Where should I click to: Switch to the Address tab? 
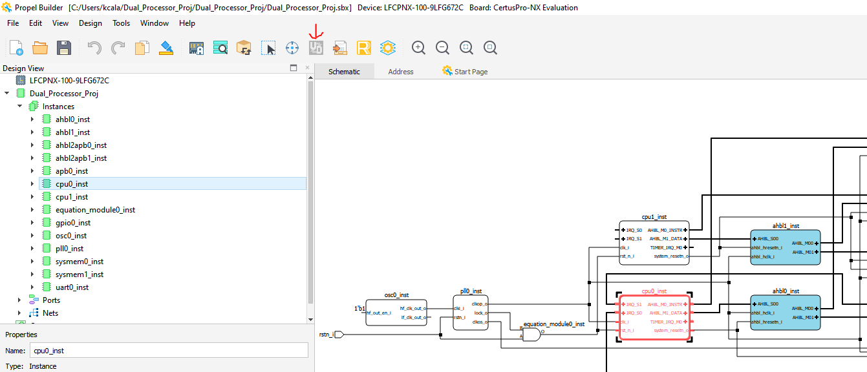click(x=400, y=72)
